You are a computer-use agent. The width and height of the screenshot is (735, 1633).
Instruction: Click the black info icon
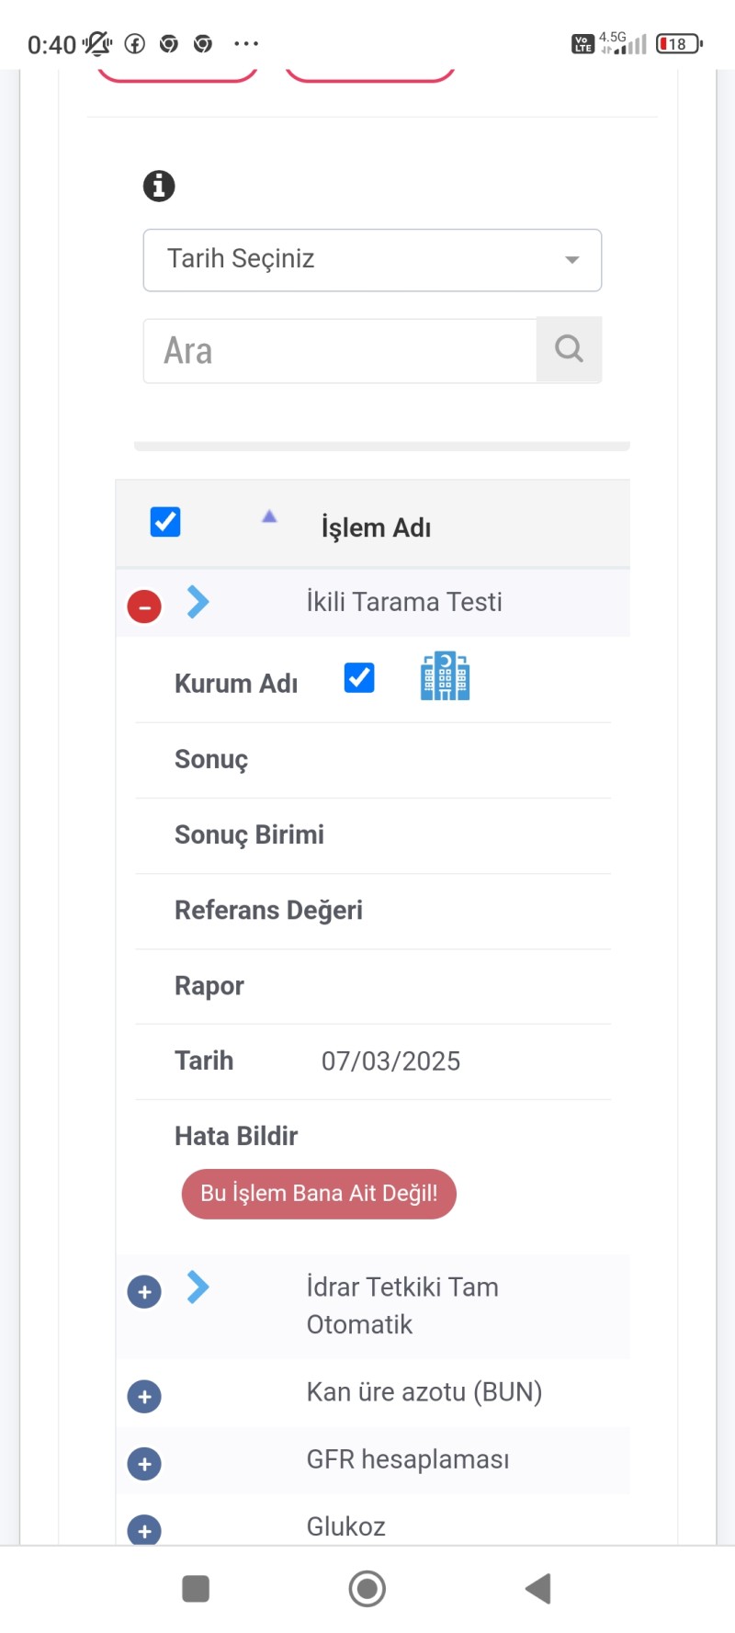pyautogui.click(x=159, y=186)
